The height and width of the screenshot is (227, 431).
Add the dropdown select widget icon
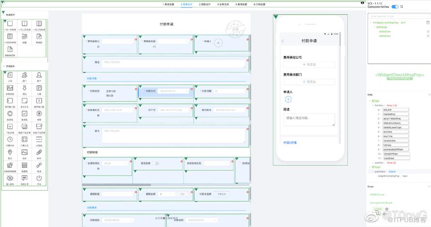(x=10, y=126)
